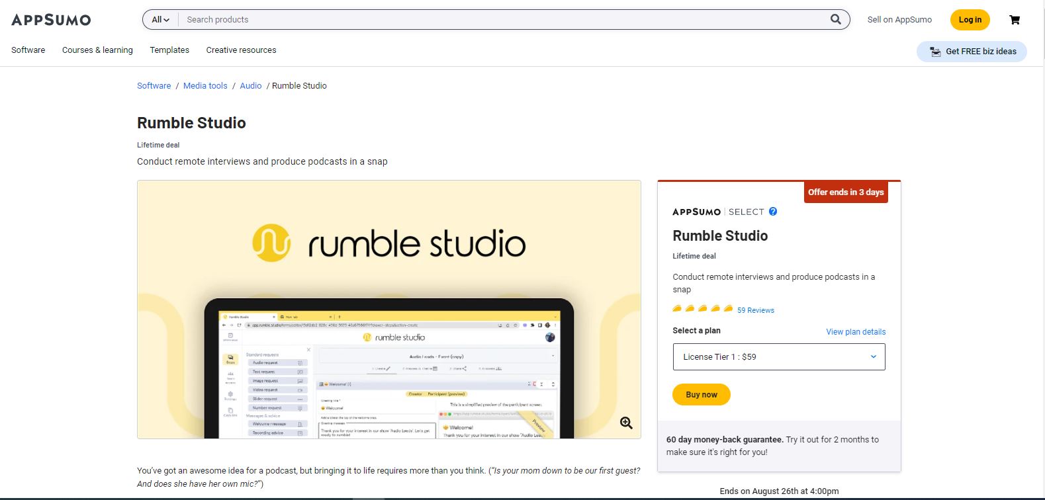Click the Log in button

pos(970,20)
